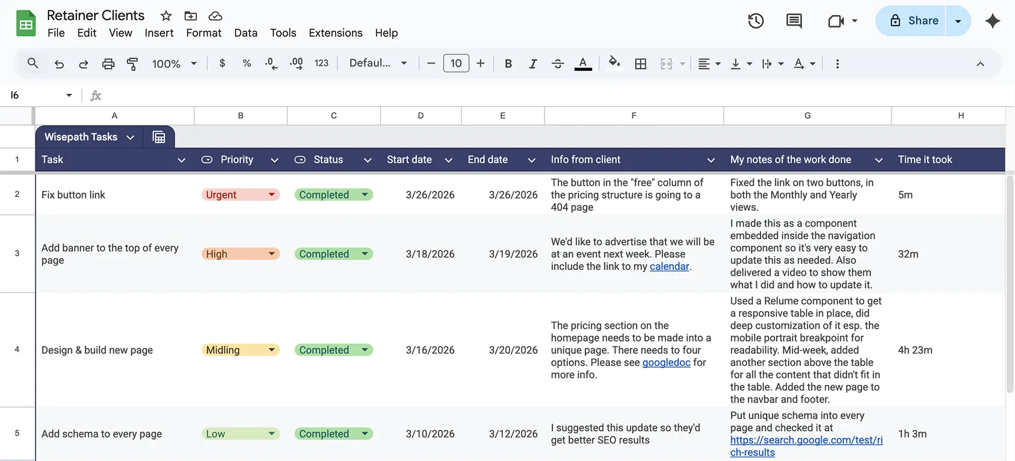Increase font size with plus button

(x=480, y=63)
